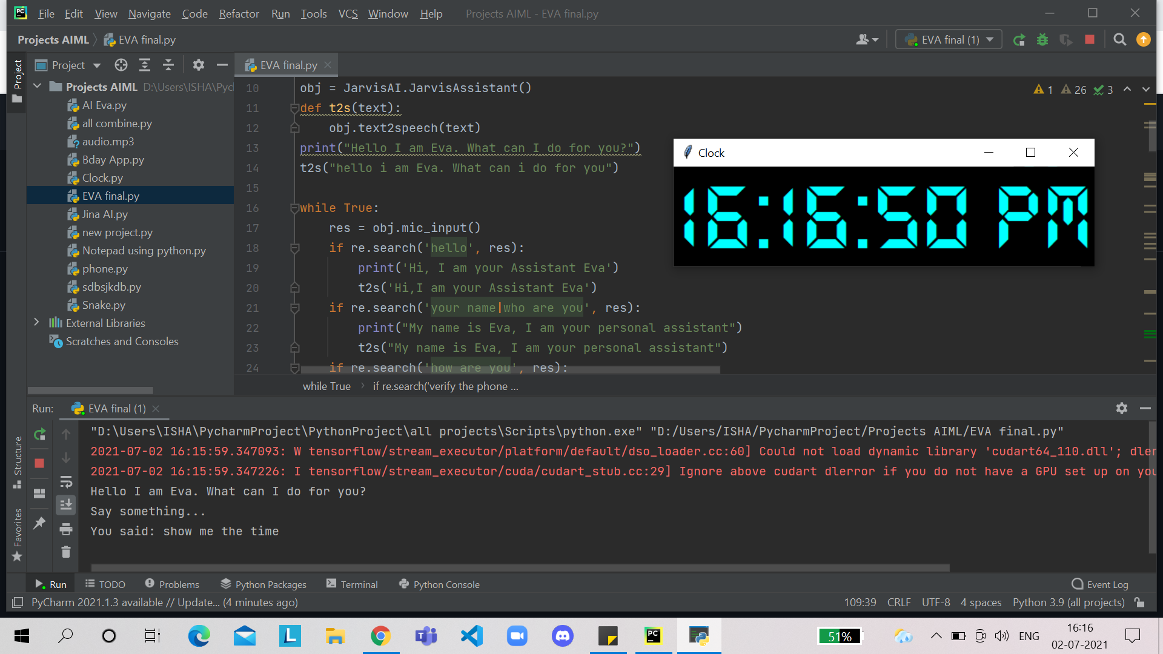
Task: Click the Expand All icon in the Project panel
Action: pos(145,65)
